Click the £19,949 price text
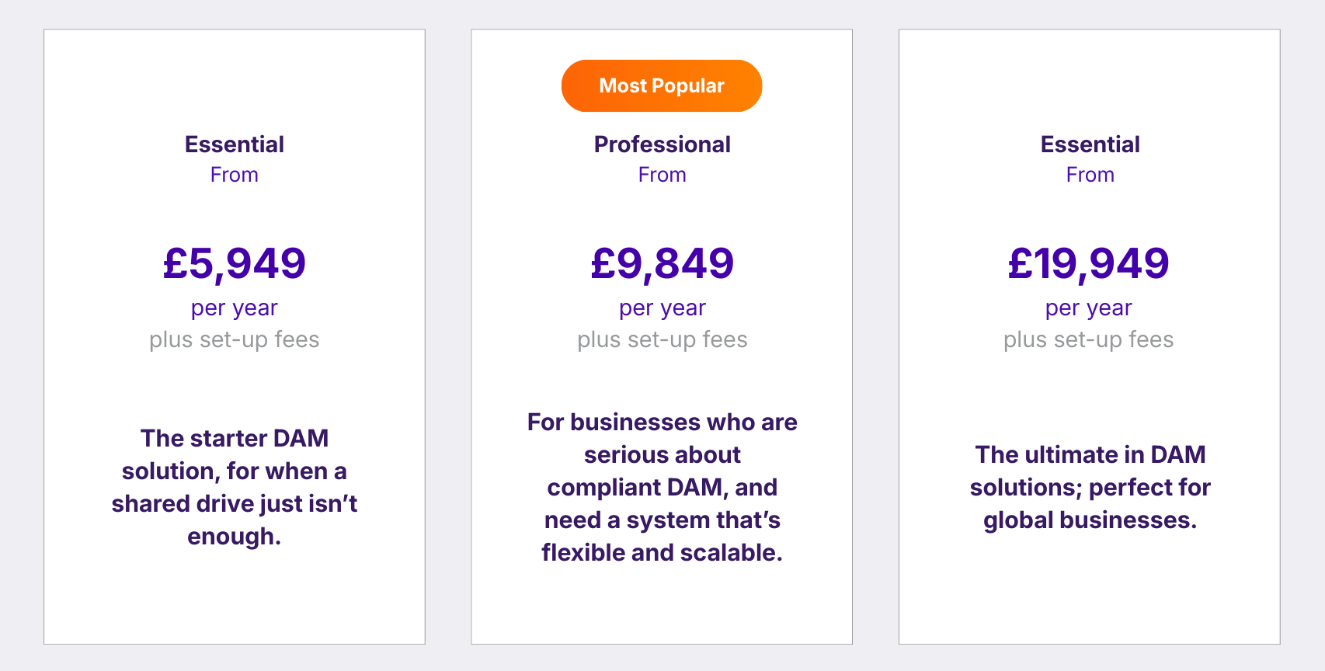Viewport: 1325px width, 671px height. pos(1089,263)
